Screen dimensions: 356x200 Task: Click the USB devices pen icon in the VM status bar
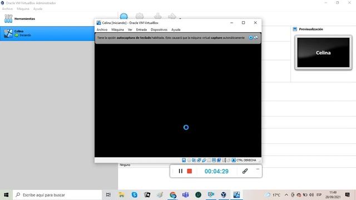(204, 160)
